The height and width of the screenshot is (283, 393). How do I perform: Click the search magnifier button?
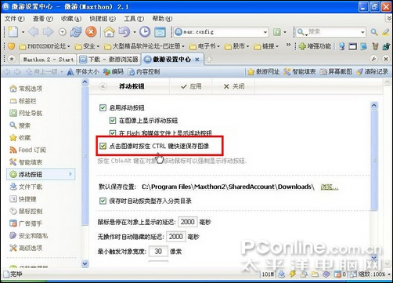[x=374, y=32]
